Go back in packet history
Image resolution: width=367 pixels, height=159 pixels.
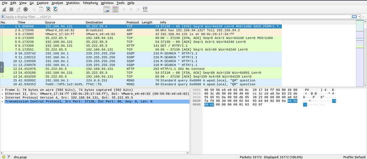71,10
